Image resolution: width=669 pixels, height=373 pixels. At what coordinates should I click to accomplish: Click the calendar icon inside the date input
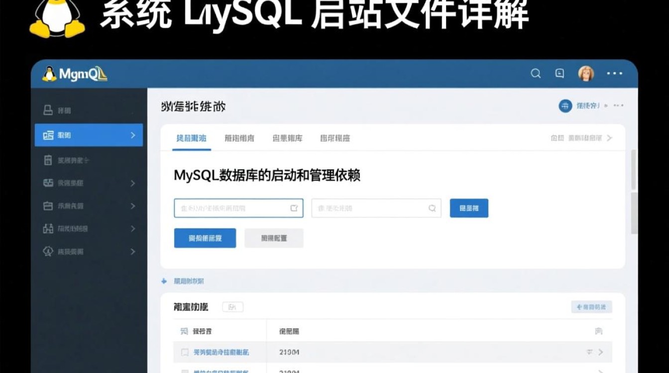tap(293, 208)
